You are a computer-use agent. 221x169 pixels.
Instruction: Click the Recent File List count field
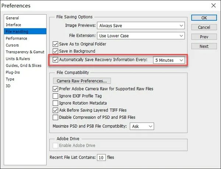[101, 158]
